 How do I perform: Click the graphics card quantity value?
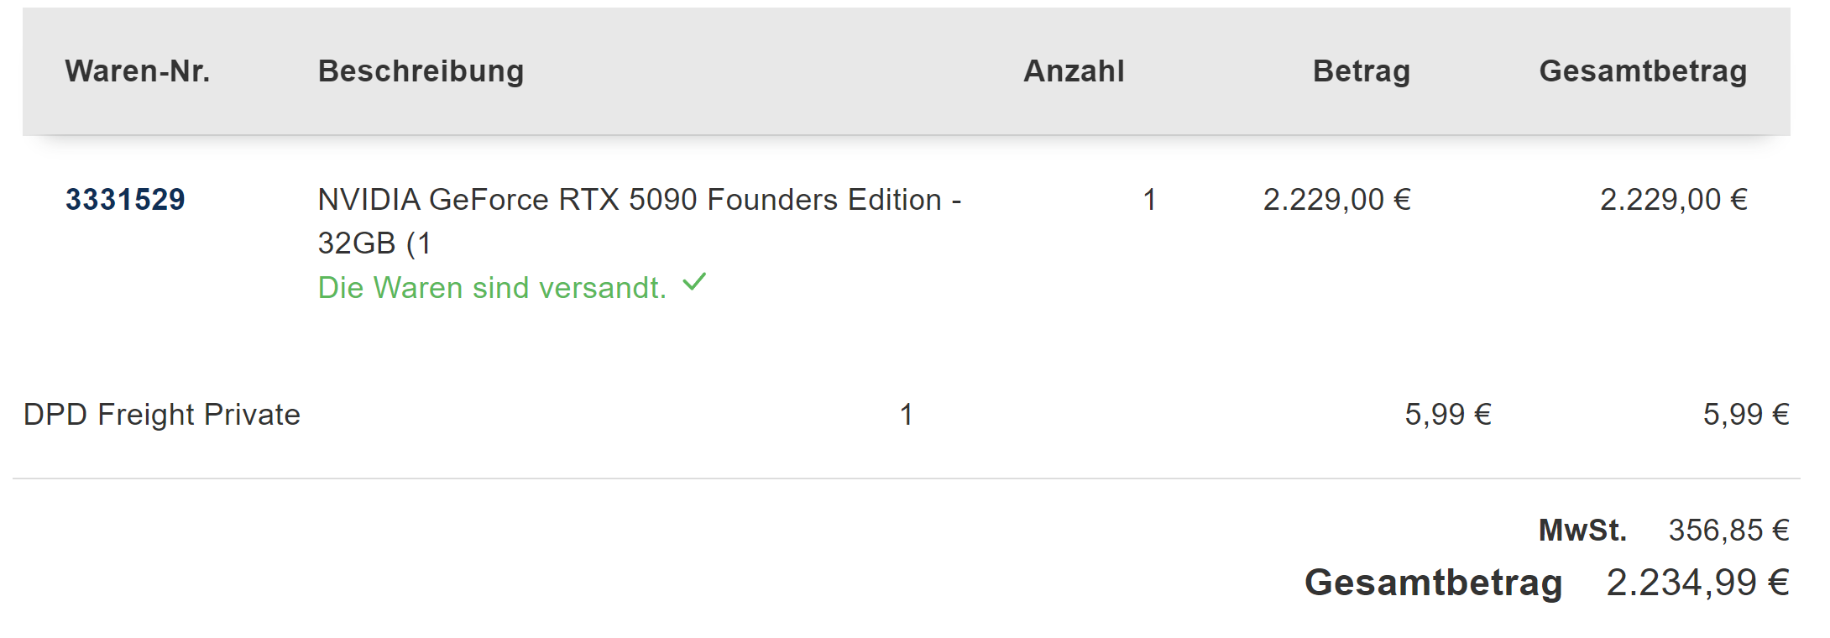(x=1149, y=200)
